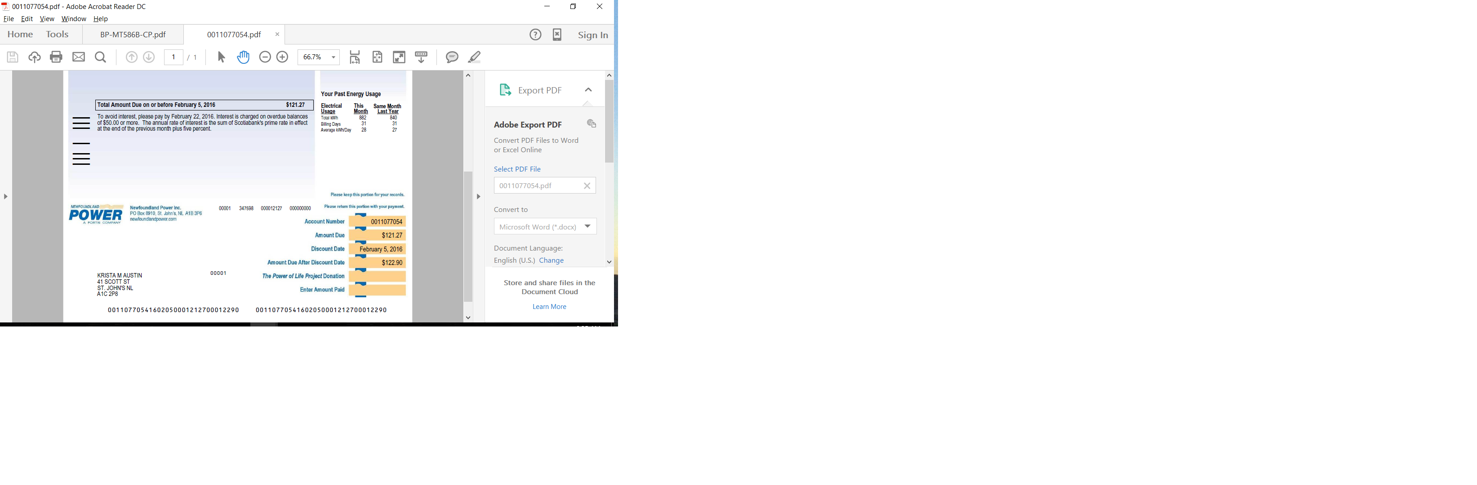Image resolution: width=1477 pixels, height=485 pixels.
Task: Open the View menu
Action: [x=47, y=19]
